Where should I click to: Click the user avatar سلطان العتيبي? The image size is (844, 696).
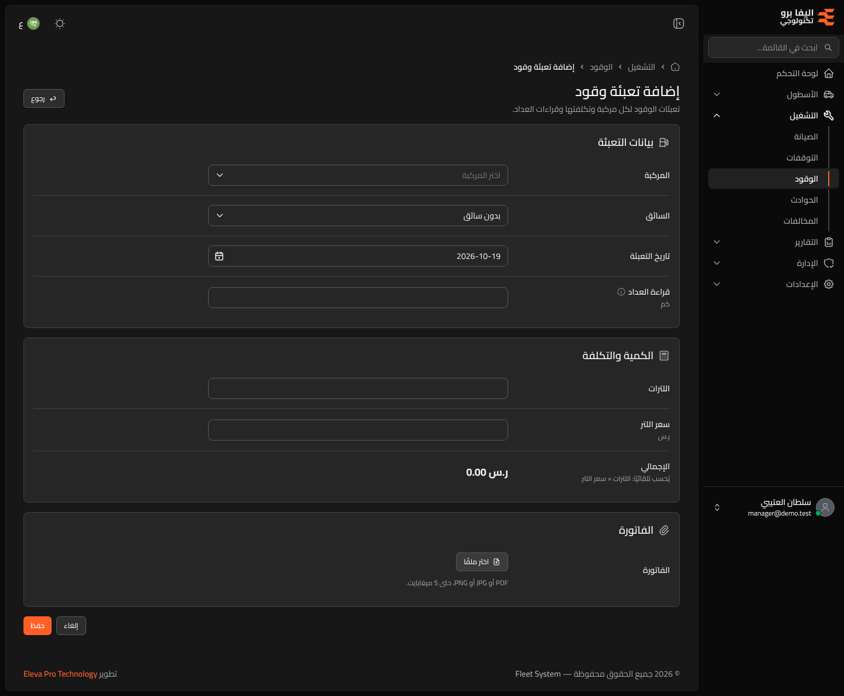tap(825, 507)
